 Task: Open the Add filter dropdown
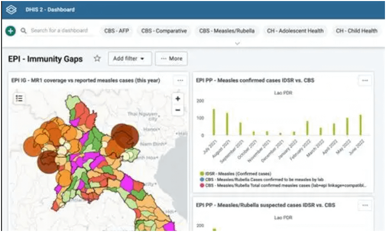point(130,59)
